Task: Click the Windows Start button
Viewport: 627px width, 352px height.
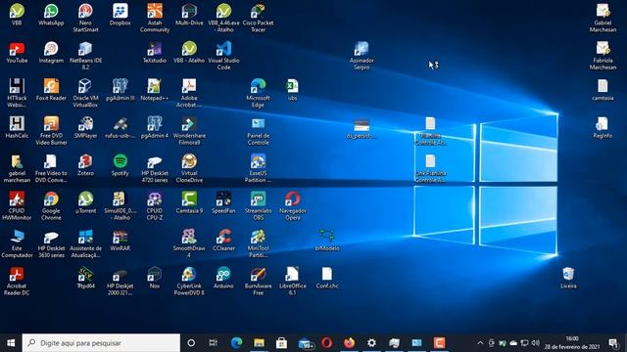Action: [x=11, y=343]
